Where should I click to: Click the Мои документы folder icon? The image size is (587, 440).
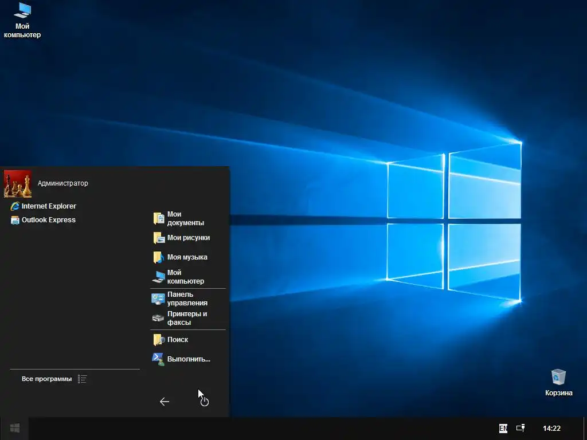[159, 218]
